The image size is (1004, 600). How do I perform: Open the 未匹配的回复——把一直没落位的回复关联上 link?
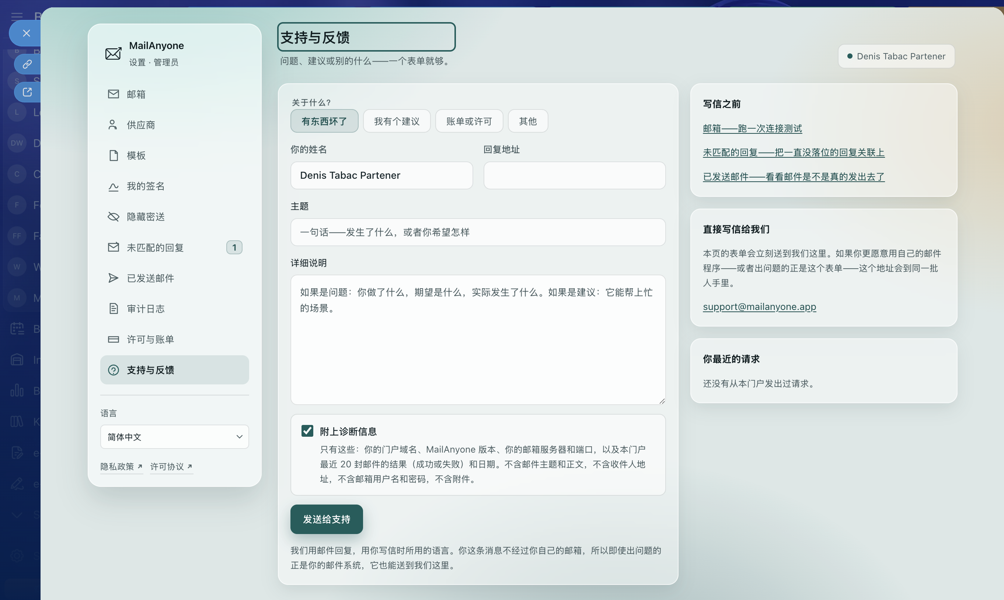click(794, 153)
